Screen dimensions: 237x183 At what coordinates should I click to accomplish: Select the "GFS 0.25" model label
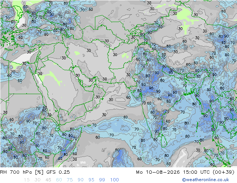(58, 172)
